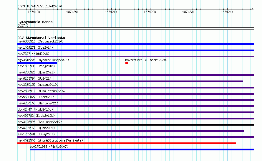Open the nsv7357 (Kidd2008) variant label
This screenshot has width=262, height=161.
[34, 54]
